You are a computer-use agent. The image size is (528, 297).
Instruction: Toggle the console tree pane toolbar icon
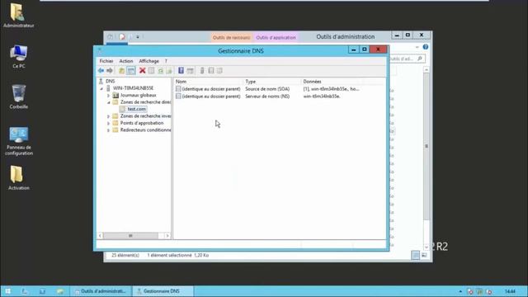click(131, 71)
